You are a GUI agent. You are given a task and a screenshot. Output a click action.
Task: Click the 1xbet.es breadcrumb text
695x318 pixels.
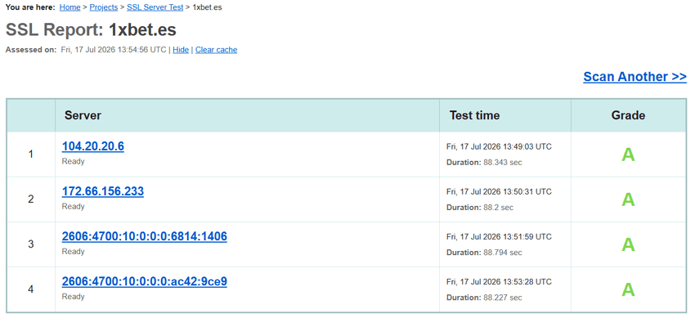point(208,7)
